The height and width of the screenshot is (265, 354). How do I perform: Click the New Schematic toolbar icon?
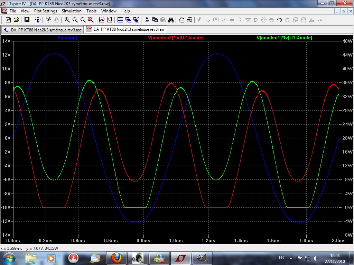8,20
